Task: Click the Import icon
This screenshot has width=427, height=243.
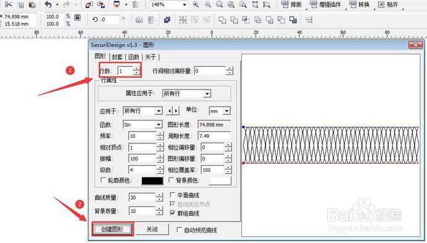Action: [x=89, y=4]
